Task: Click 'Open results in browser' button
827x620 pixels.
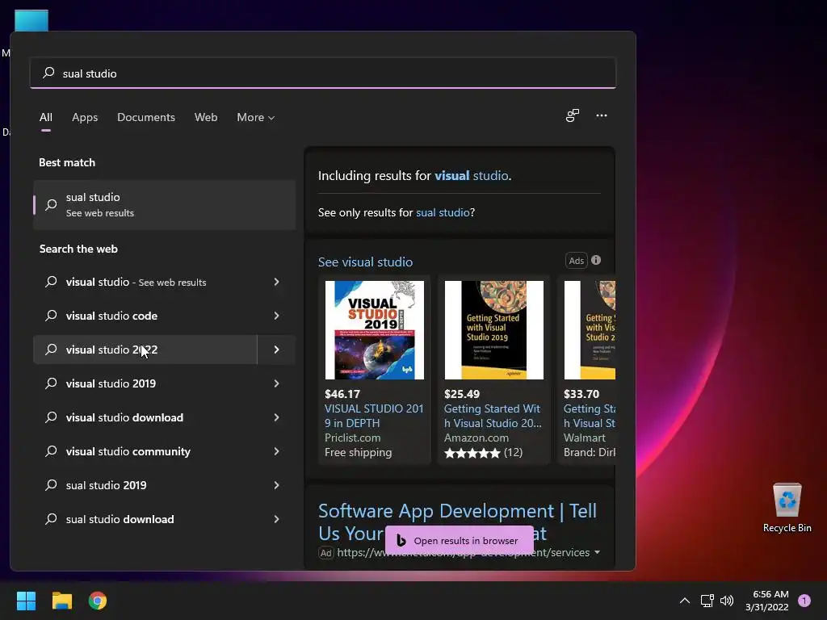Action: coord(460,540)
